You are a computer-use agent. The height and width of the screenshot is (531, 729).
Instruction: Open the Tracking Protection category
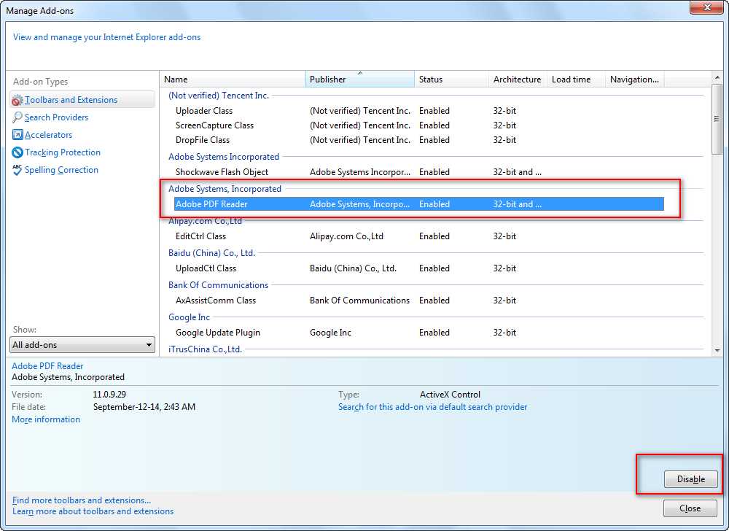point(62,152)
